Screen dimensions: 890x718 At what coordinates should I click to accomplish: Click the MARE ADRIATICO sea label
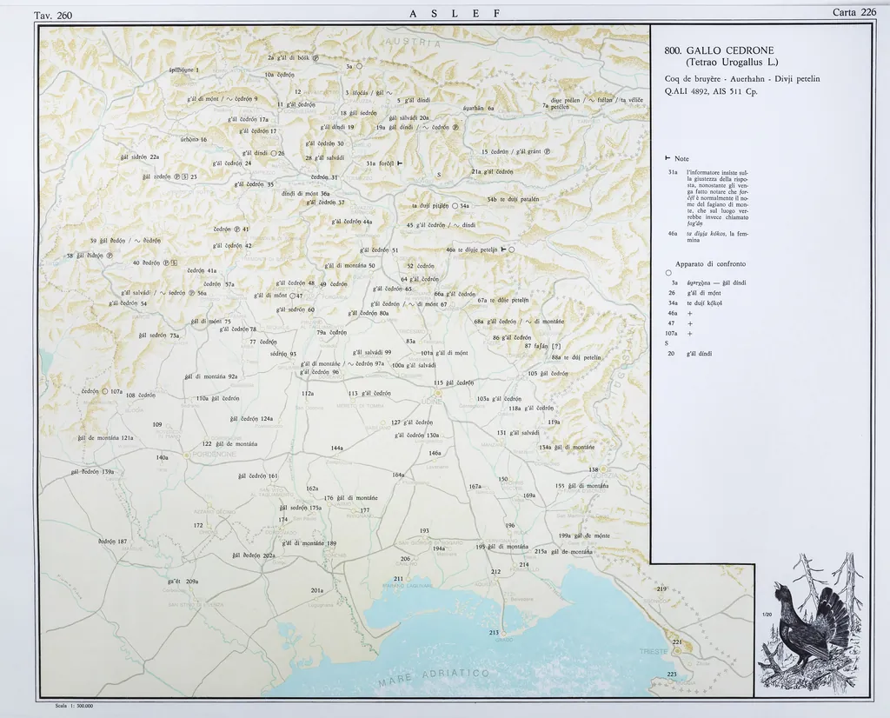coord(435,680)
